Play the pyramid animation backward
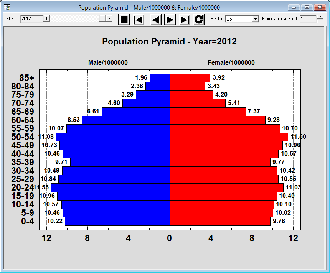 click(155, 19)
